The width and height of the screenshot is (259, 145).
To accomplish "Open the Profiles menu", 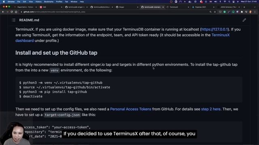I will click(x=59, y=2).
